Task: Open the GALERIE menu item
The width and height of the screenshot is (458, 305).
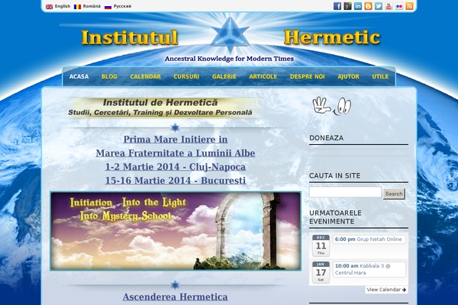Action: pyautogui.click(x=224, y=76)
